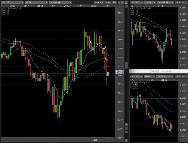
Task: Click the EMA (10) legend in the 4 hour chart
Action: tap(134, 84)
